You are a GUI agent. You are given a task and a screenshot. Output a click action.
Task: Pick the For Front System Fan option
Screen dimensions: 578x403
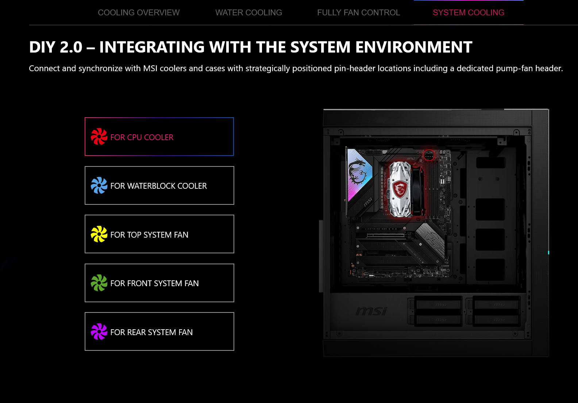coord(159,283)
